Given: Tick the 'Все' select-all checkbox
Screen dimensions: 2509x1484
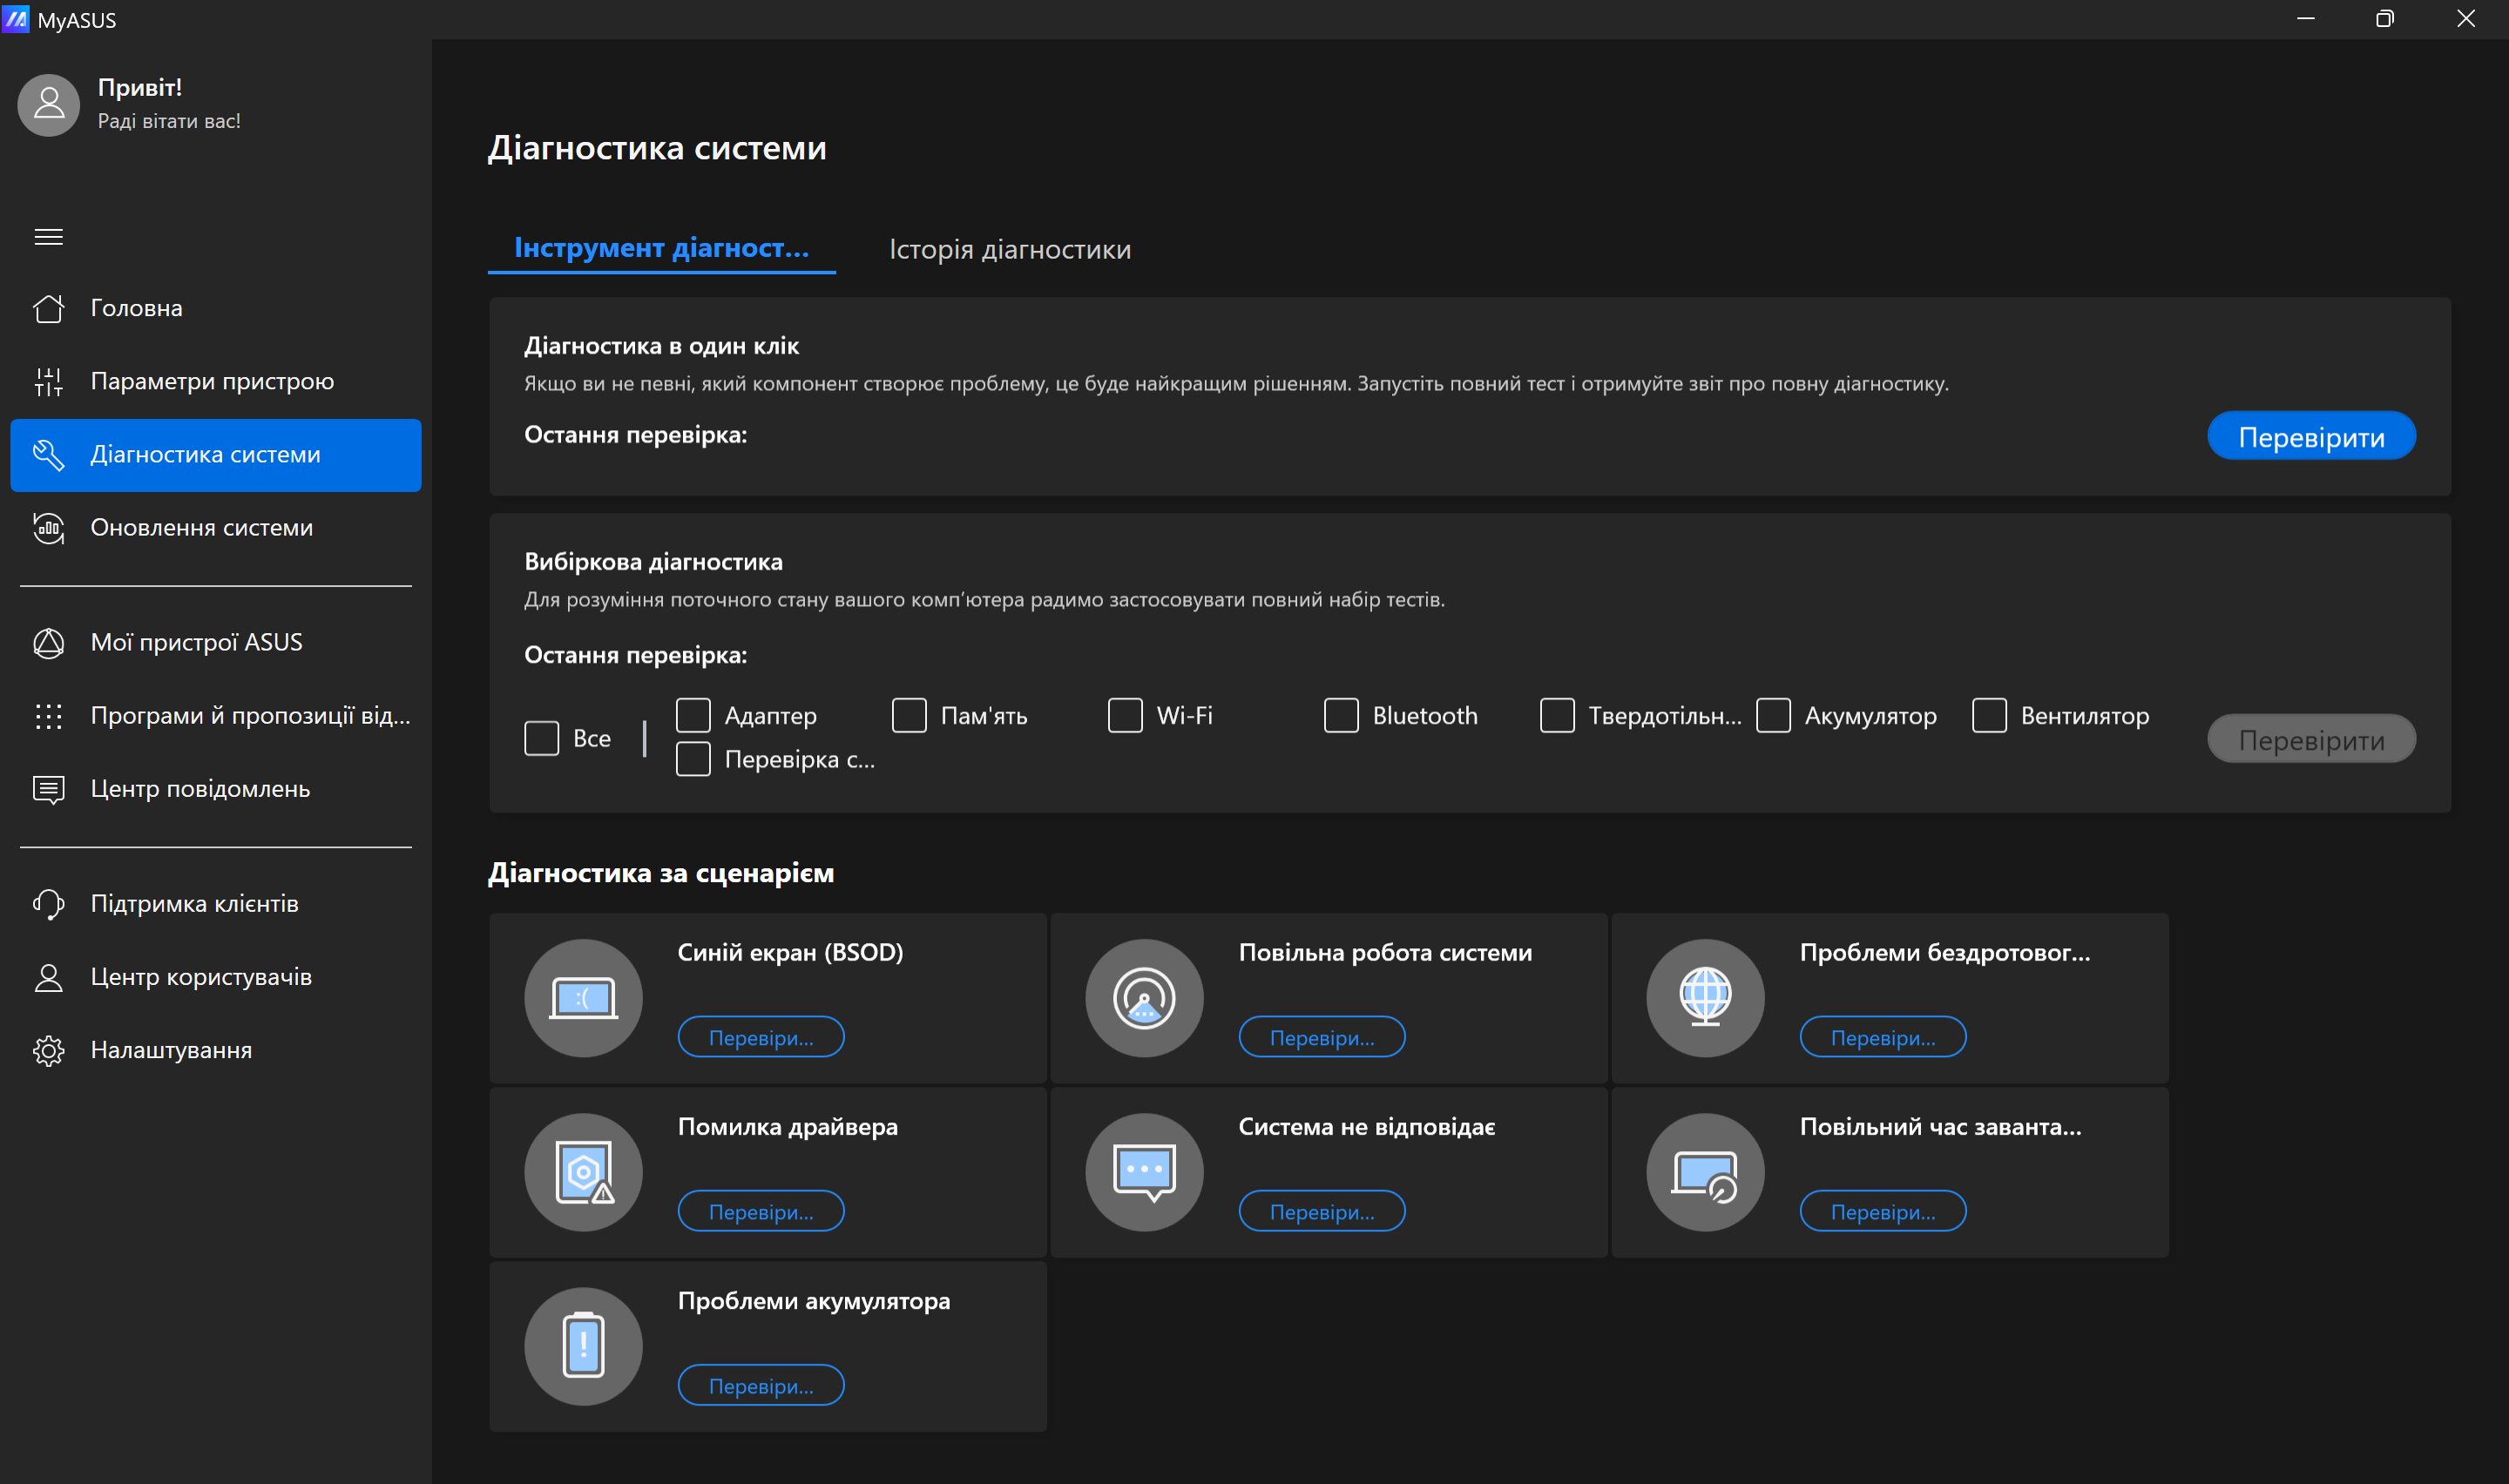Looking at the screenshot, I should (542, 738).
